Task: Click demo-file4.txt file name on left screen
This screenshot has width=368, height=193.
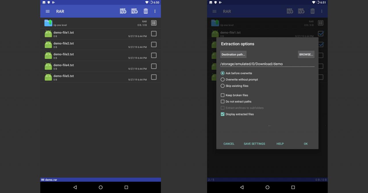Action: click(x=64, y=65)
